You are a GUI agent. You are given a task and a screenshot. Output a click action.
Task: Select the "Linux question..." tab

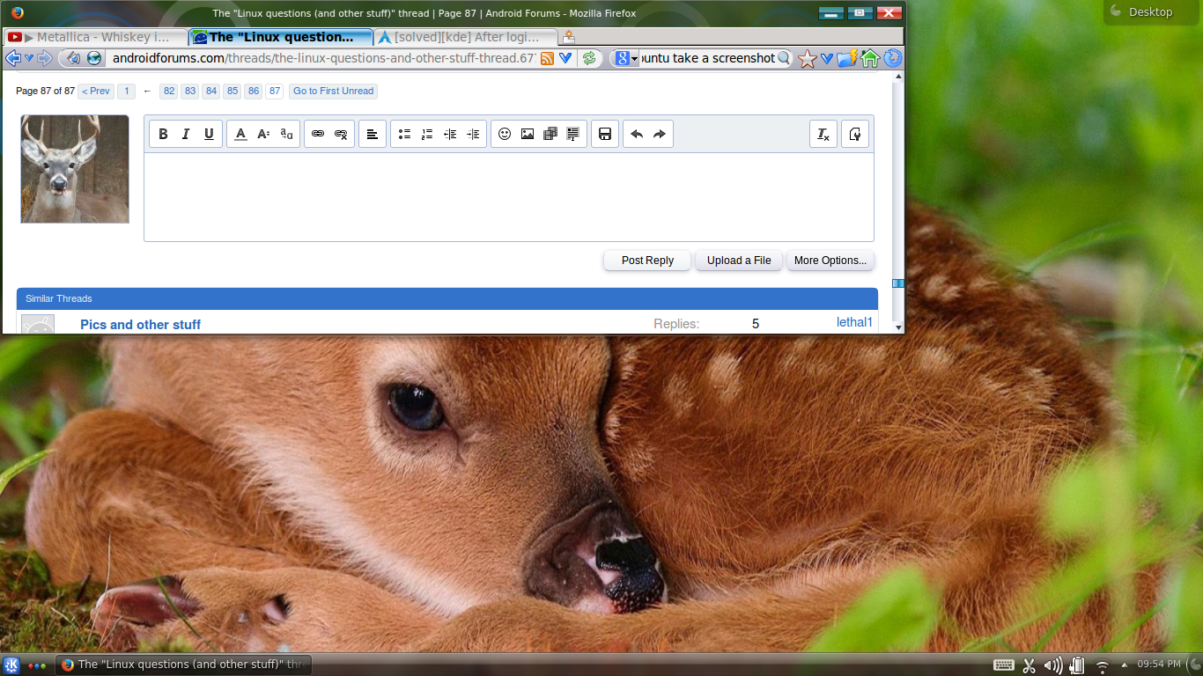[x=281, y=37]
